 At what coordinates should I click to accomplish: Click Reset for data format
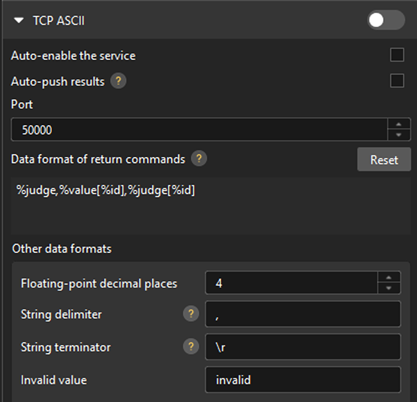pos(384,160)
